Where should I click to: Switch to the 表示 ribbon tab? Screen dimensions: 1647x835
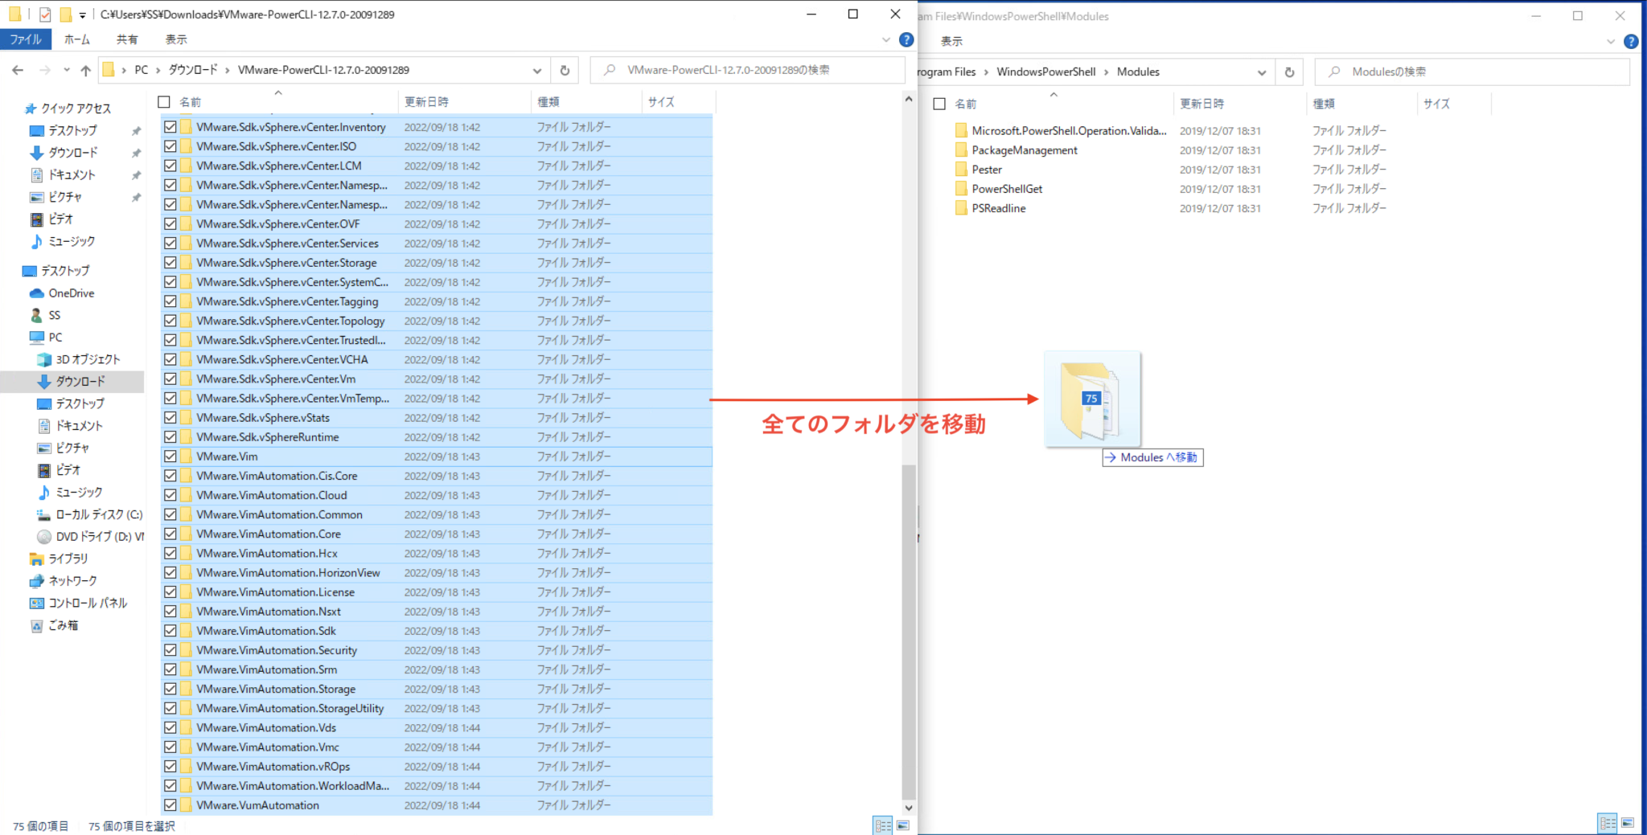[176, 39]
